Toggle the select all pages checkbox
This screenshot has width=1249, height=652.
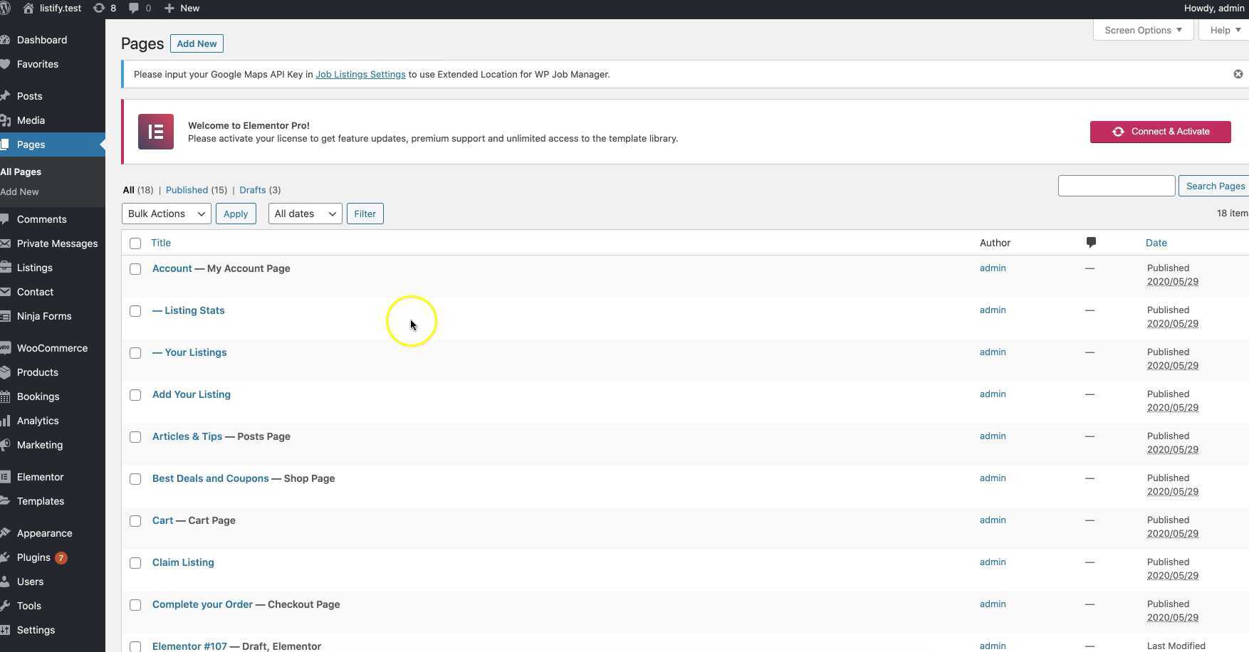coord(135,243)
